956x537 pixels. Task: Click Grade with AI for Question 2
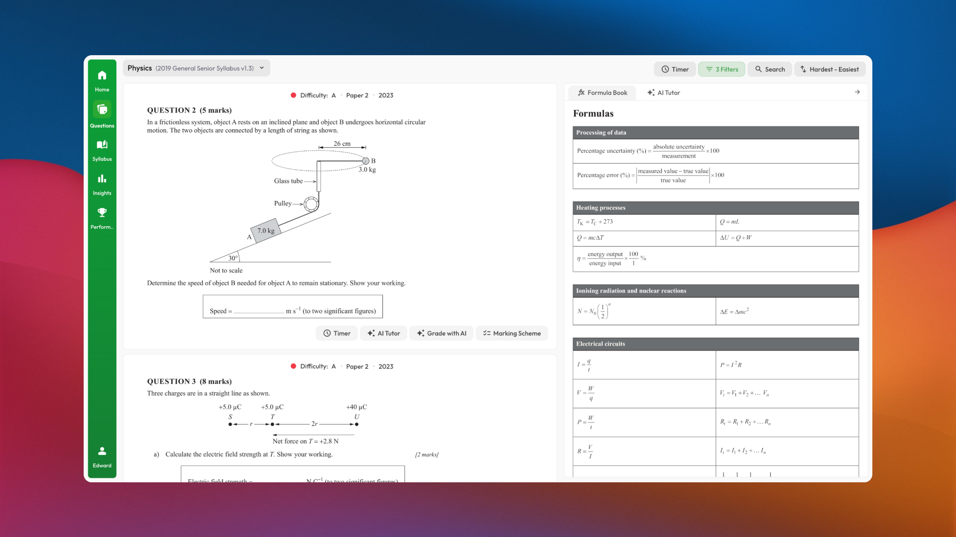[441, 333]
